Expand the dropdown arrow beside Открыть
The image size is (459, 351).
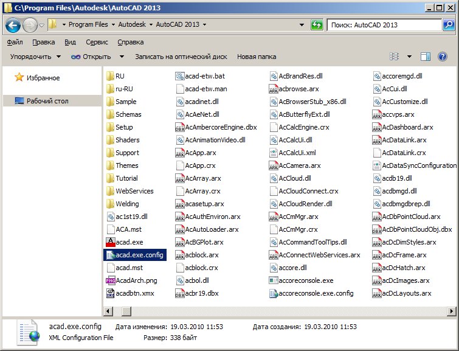point(122,57)
